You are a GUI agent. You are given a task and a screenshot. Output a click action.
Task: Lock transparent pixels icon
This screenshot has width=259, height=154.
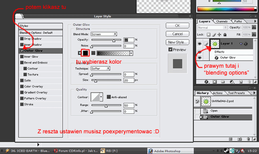(x=209, y=34)
